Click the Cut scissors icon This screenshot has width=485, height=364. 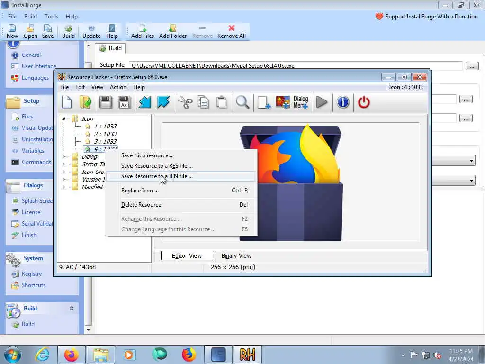tap(185, 102)
